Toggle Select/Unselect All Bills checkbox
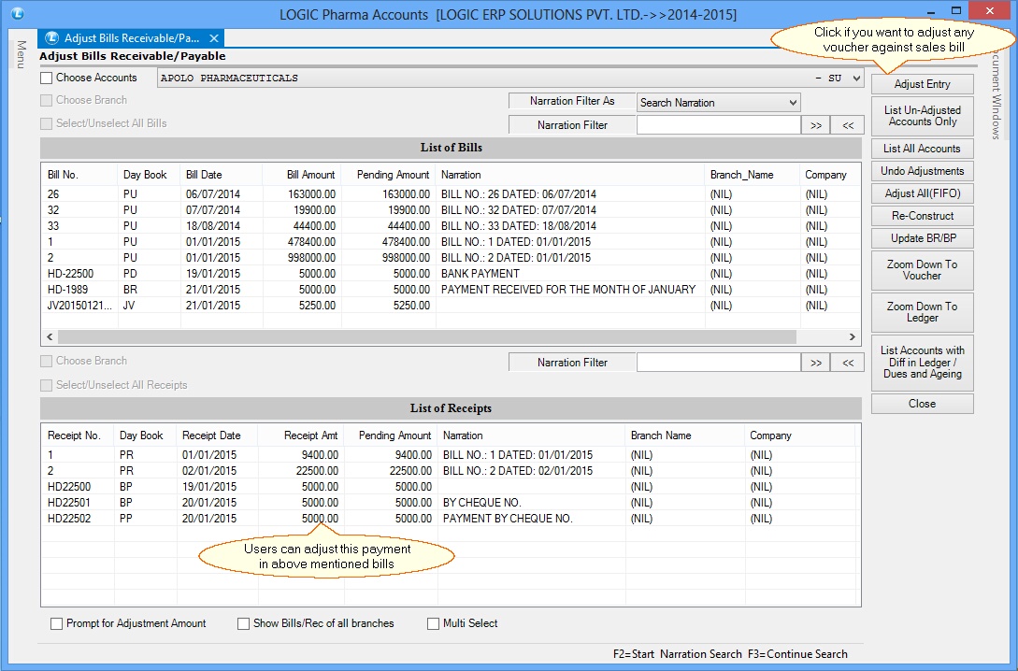1018x671 pixels. (46, 123)
